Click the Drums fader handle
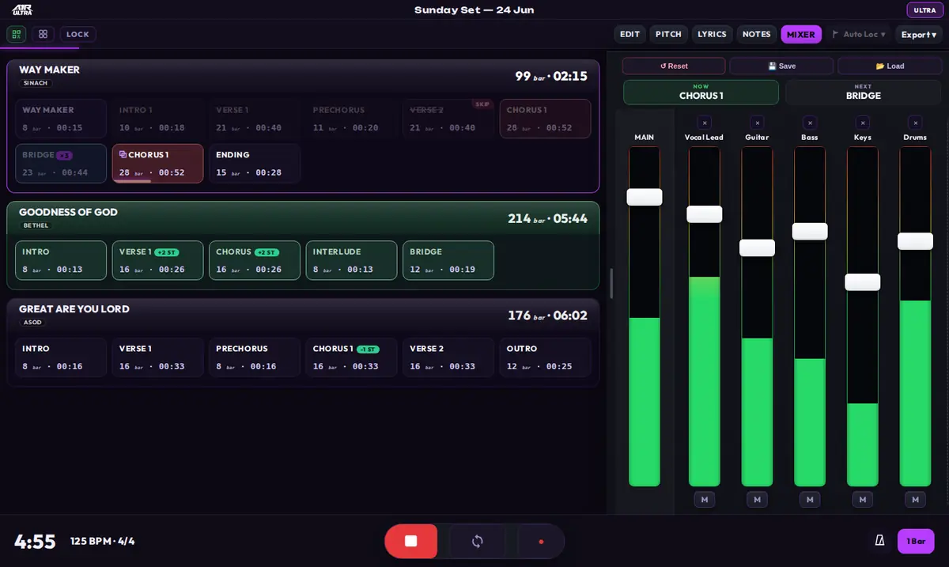This screenshot has width=949, height=567. (915, 241)
